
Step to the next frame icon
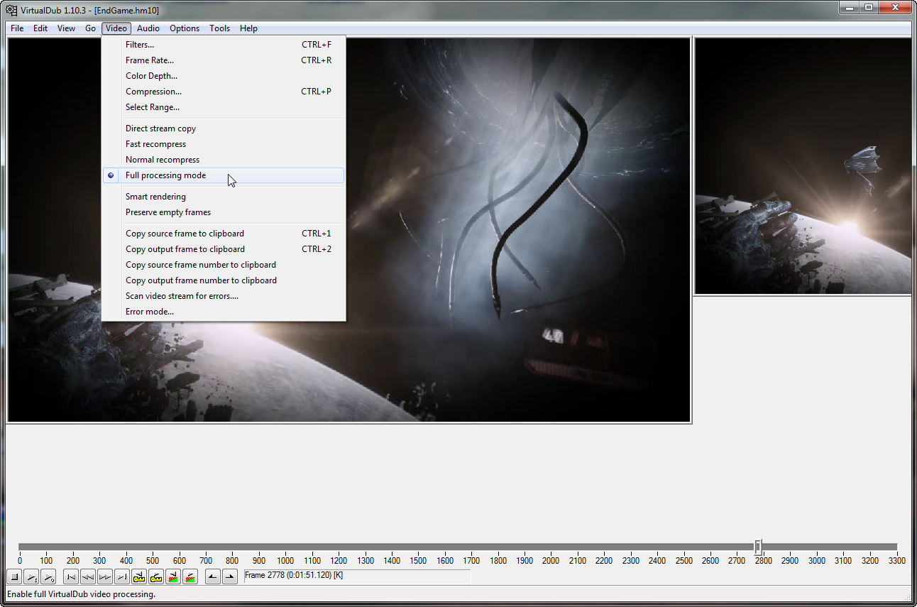pyautogui.click(x=105, y=577)
